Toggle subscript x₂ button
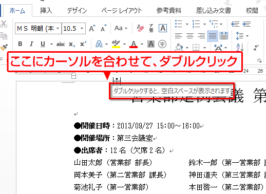The image size is (266, 194). [72, 44]
